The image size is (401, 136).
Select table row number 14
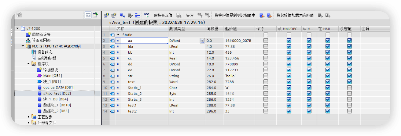point(105,111)
